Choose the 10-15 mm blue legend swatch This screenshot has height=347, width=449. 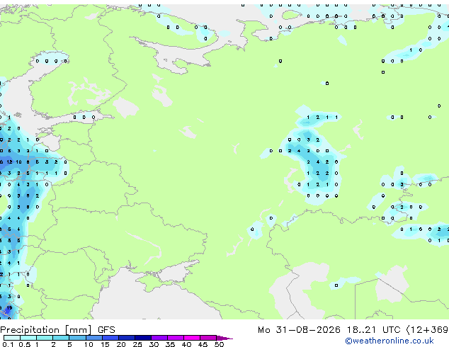pyautogui.click(x=94, y=338)
